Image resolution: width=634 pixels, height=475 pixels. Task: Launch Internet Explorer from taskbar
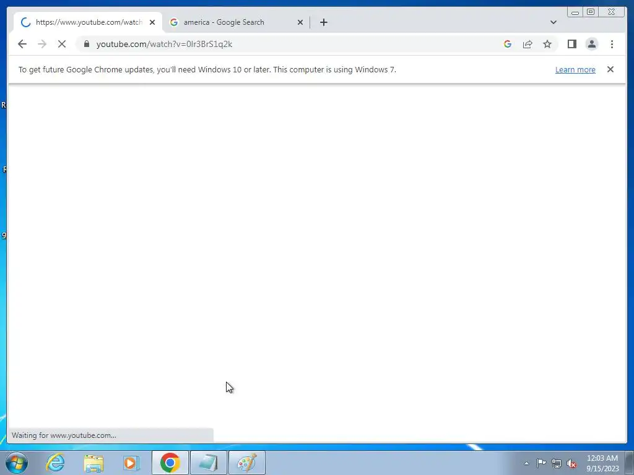click(55, 463)
